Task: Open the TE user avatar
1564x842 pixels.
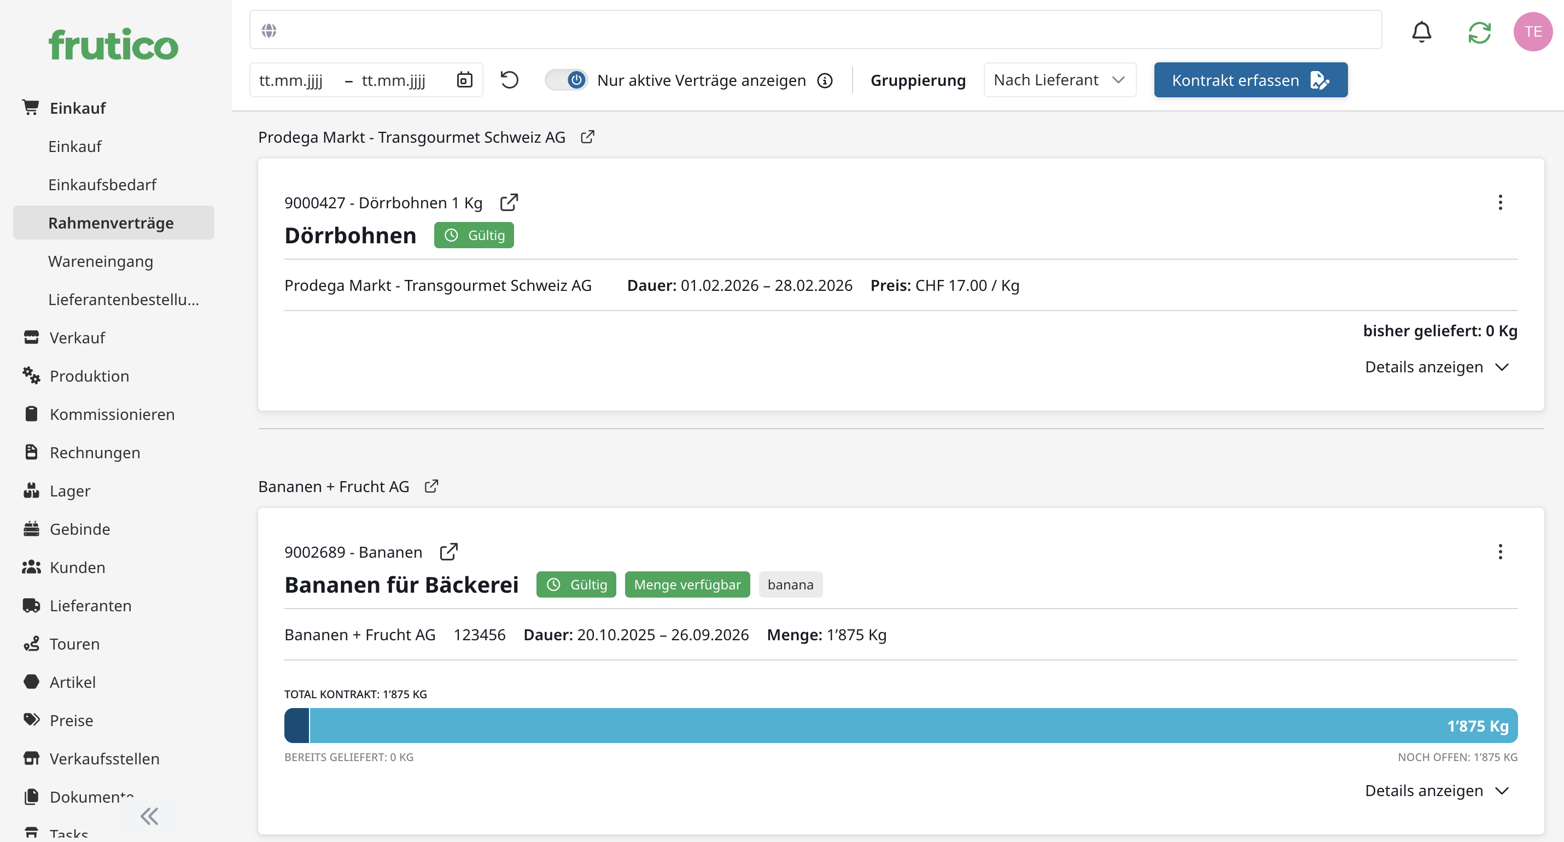Action: tap(1532, 32)
